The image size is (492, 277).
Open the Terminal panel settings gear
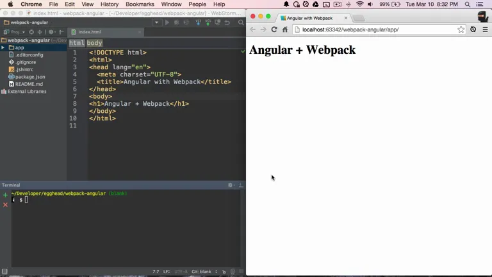tap(231, 185)
